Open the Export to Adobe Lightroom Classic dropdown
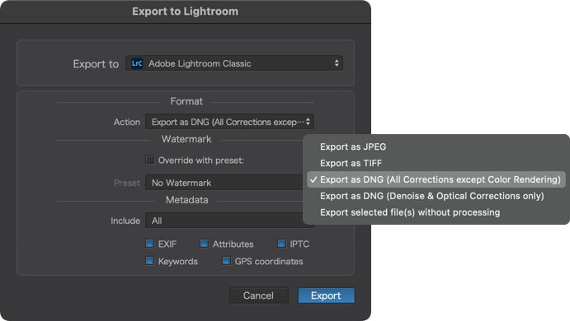Image resolution: width=570 pixels, height=321 pixels. point(234,63)
